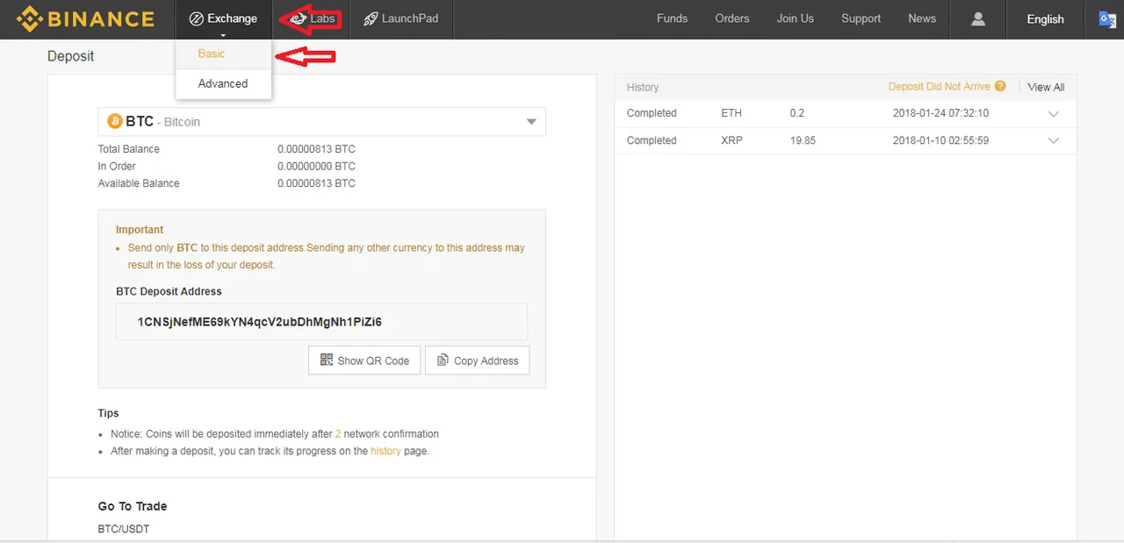Image resolution: width=1124 pixels, height=543 pixels.
Task: Click the copy document icon
Action: coord(443,360)
